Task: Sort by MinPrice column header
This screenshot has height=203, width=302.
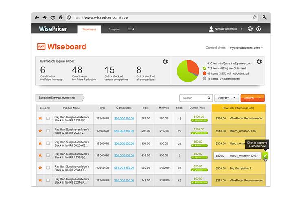Action: tap(164, 108)
